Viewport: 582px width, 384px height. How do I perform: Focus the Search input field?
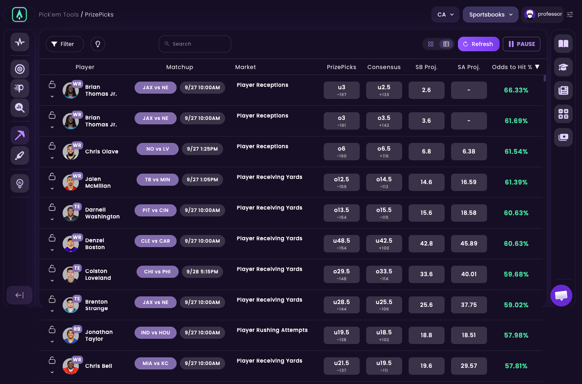tap(195, 44)
